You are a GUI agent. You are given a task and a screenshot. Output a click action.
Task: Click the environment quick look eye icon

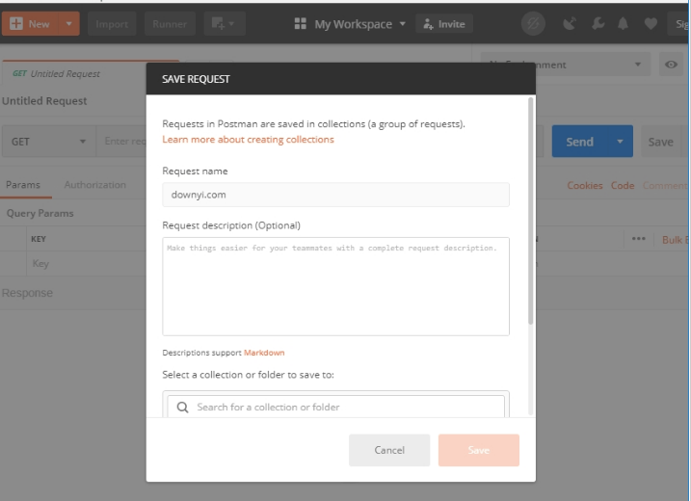(671, 65)
